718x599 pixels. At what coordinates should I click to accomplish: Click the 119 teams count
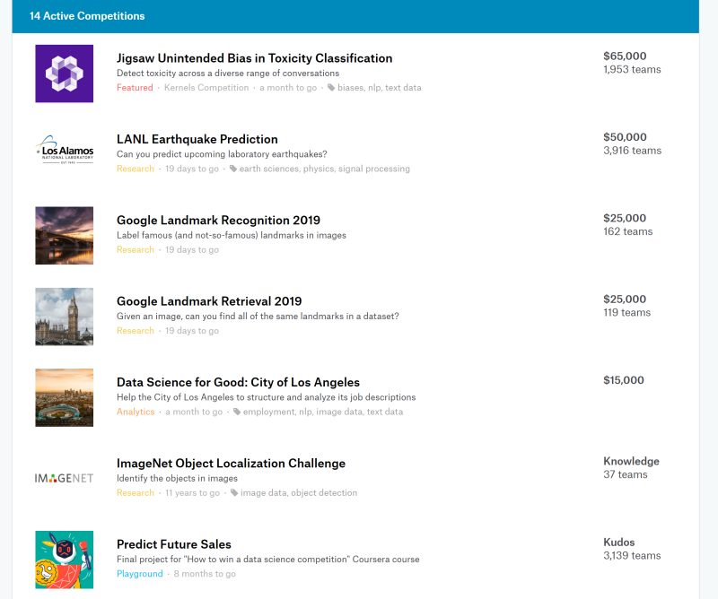[x=626, y=313]
